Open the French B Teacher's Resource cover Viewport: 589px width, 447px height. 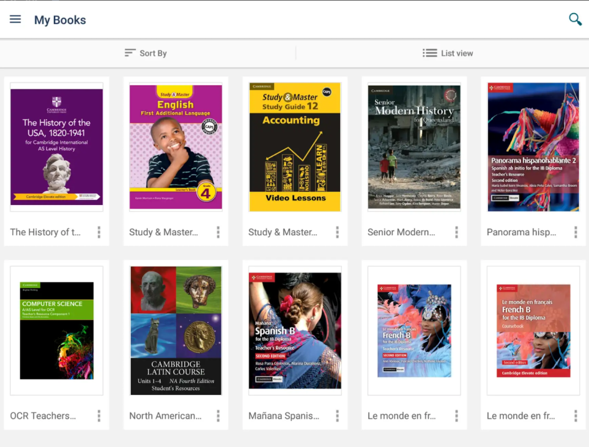tap(414, 330)
